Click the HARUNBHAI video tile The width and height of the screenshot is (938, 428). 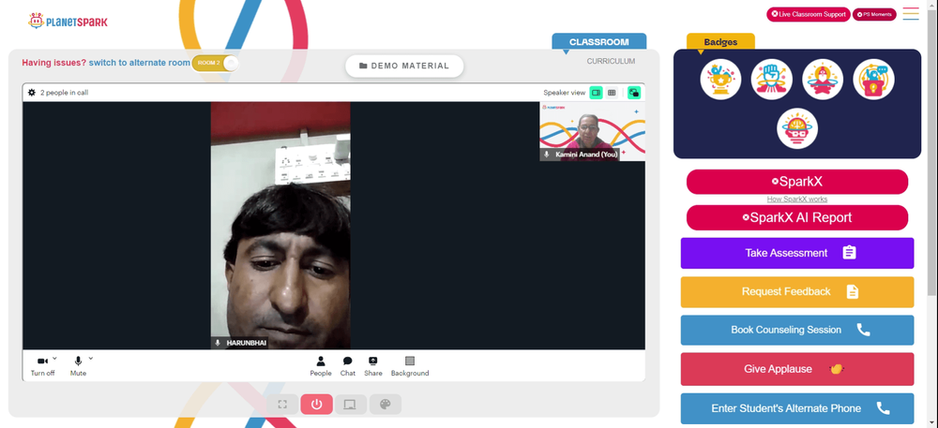280,226
